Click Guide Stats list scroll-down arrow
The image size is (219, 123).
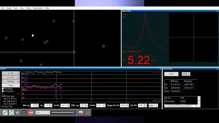(x=199, y=103)
